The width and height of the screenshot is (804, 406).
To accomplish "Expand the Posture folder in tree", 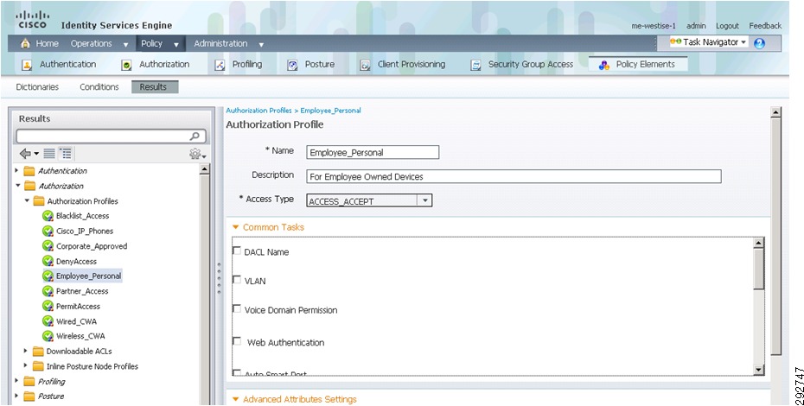I will pyautogui.click(x=17, y=396).
